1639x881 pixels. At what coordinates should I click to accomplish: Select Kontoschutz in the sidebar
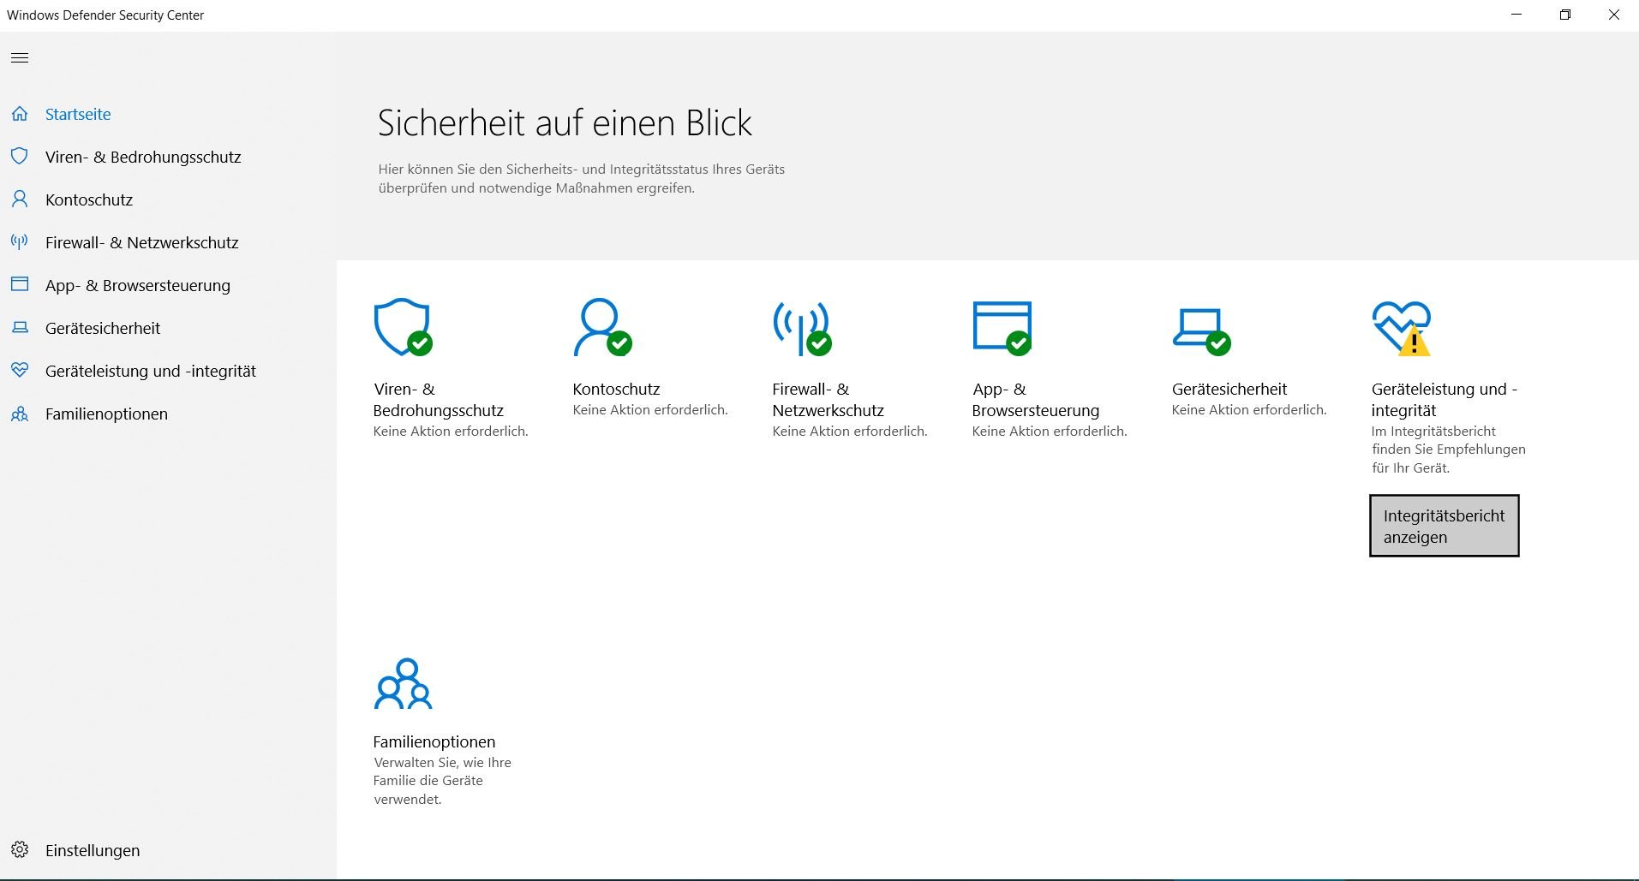click(89, 199)
